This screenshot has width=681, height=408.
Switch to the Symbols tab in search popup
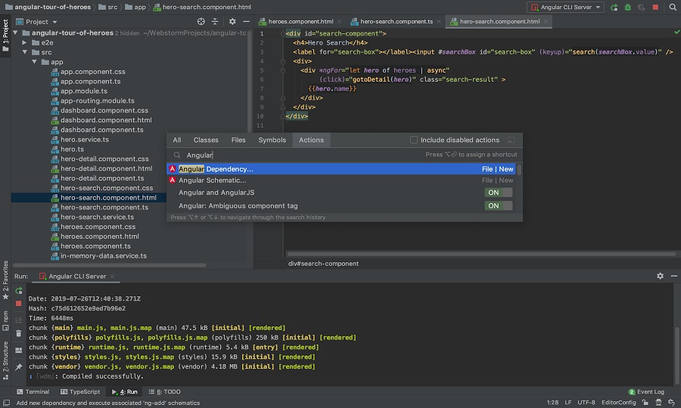click(272, 140)
